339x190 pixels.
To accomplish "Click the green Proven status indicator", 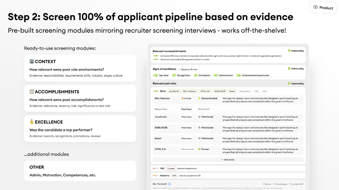I will 199,149.
